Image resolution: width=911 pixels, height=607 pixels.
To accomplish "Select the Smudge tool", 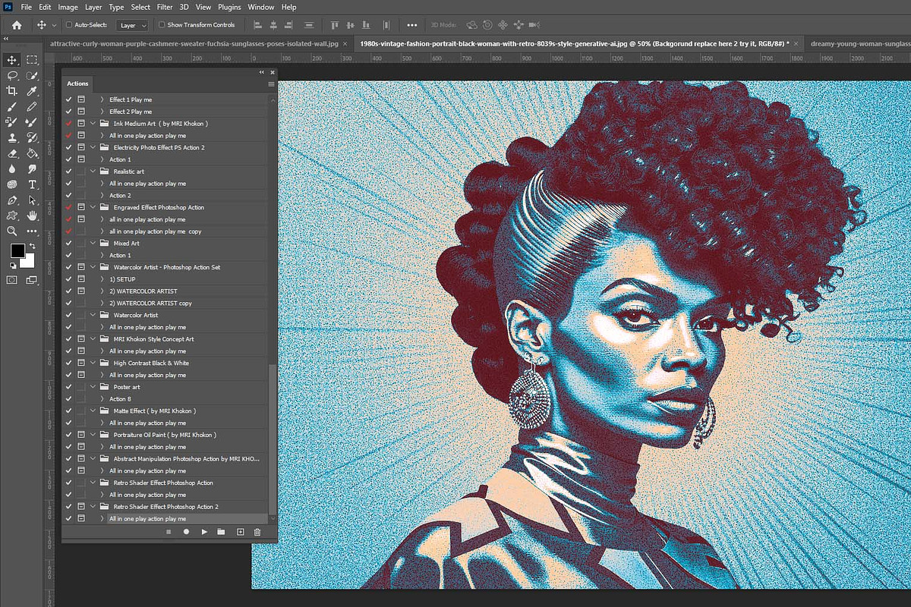I will pyautogui.click(x=32, y=169).
